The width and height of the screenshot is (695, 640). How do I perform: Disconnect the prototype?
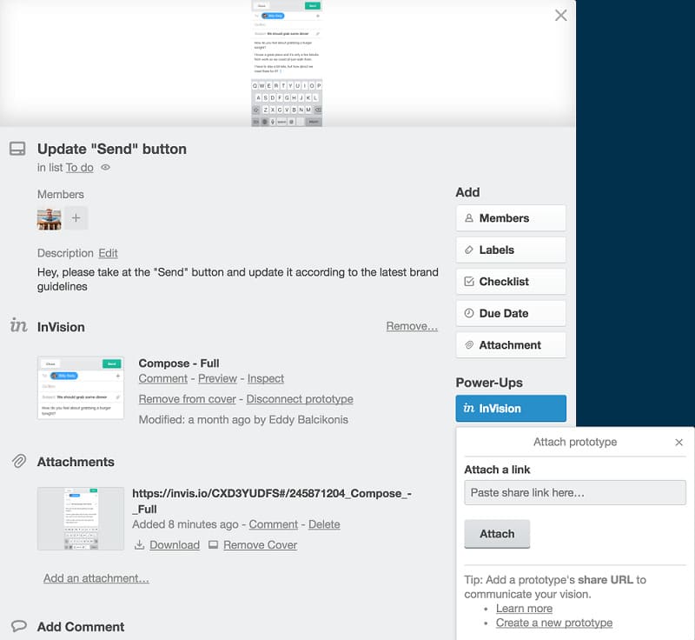pos(300,399)
